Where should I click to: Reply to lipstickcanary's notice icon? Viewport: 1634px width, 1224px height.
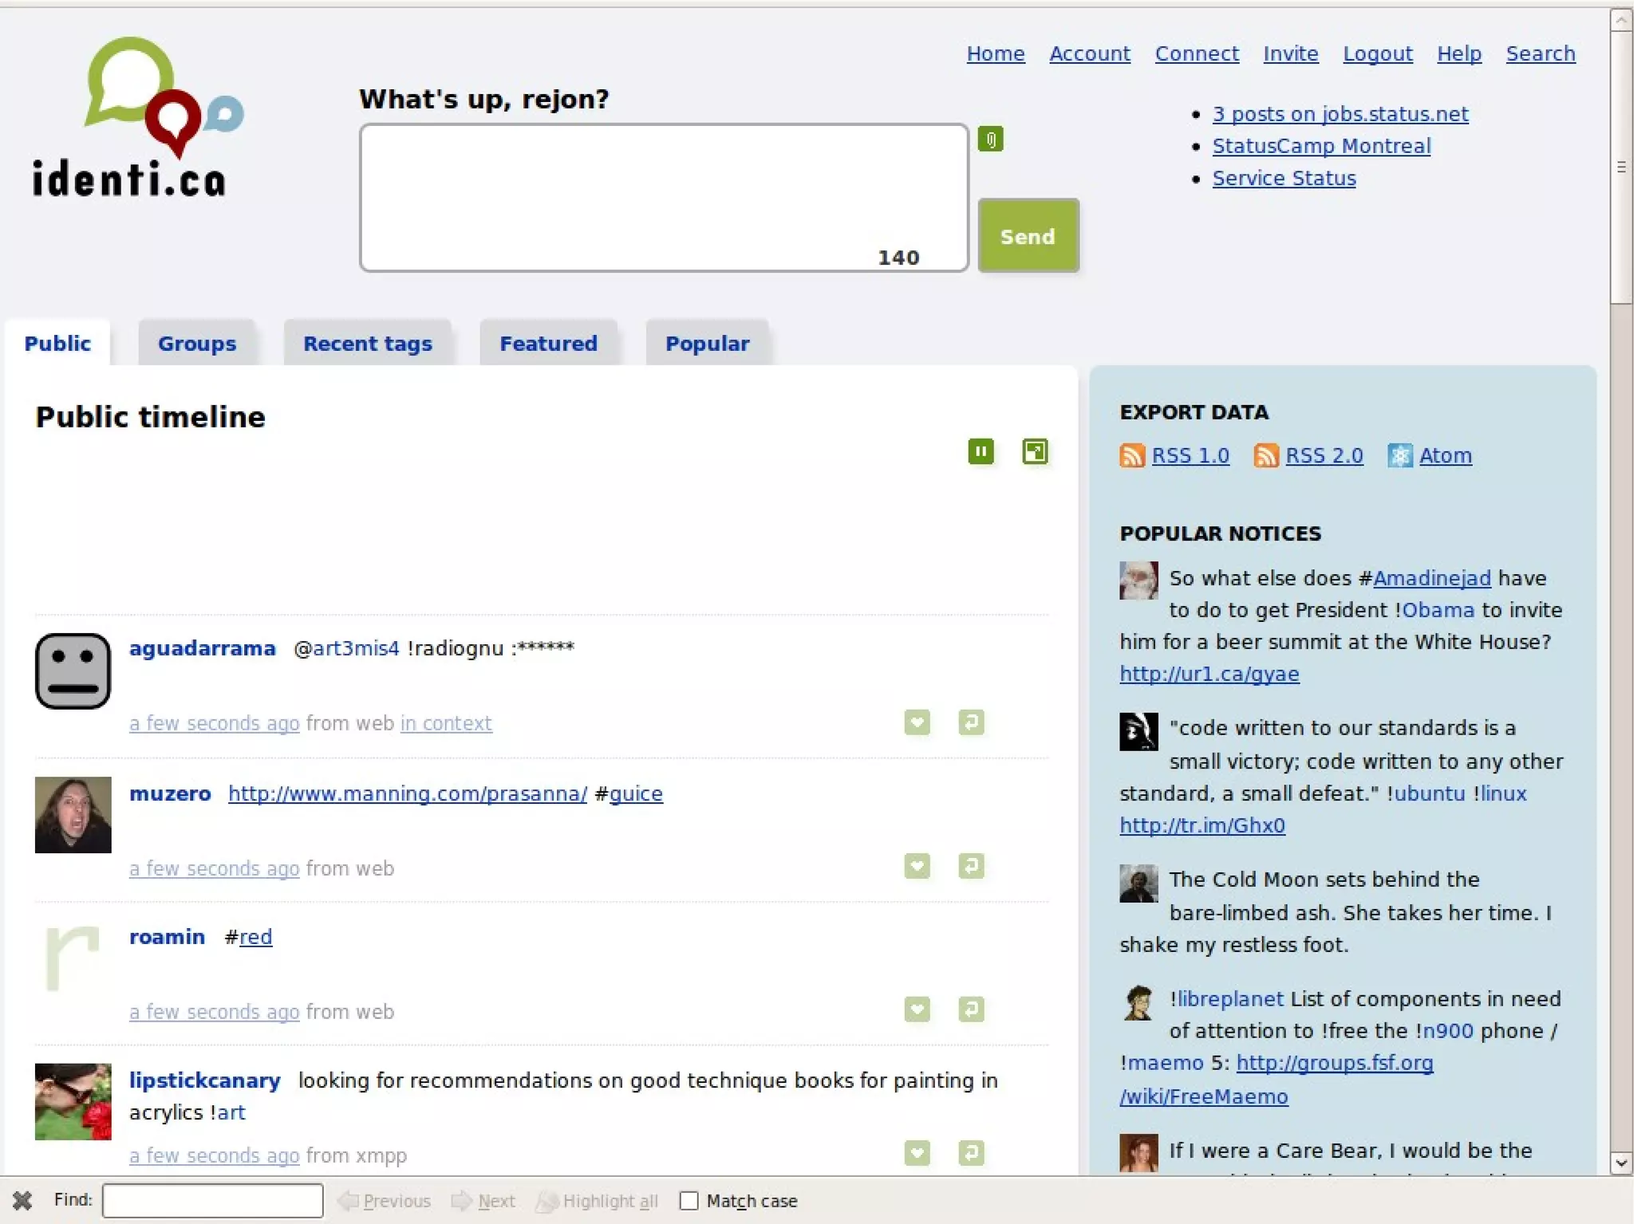click(971, 1153)
